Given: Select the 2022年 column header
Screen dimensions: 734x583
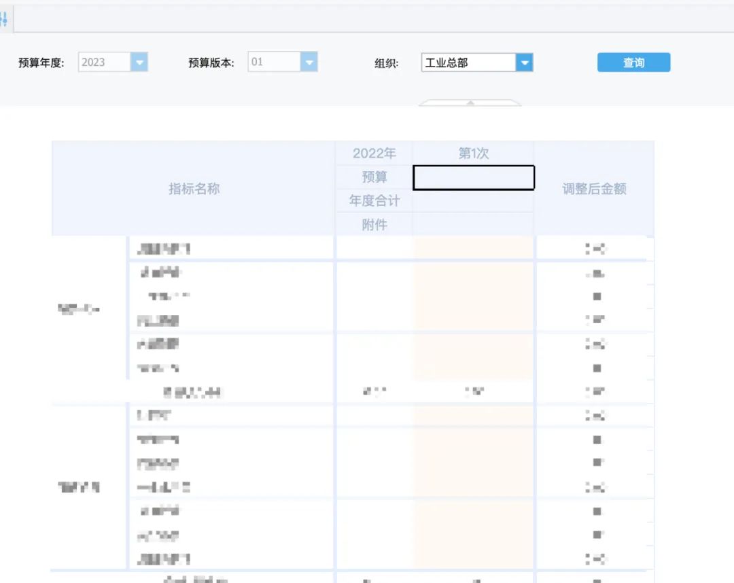Looking at the screenshot, I should [x=374, y=153].
